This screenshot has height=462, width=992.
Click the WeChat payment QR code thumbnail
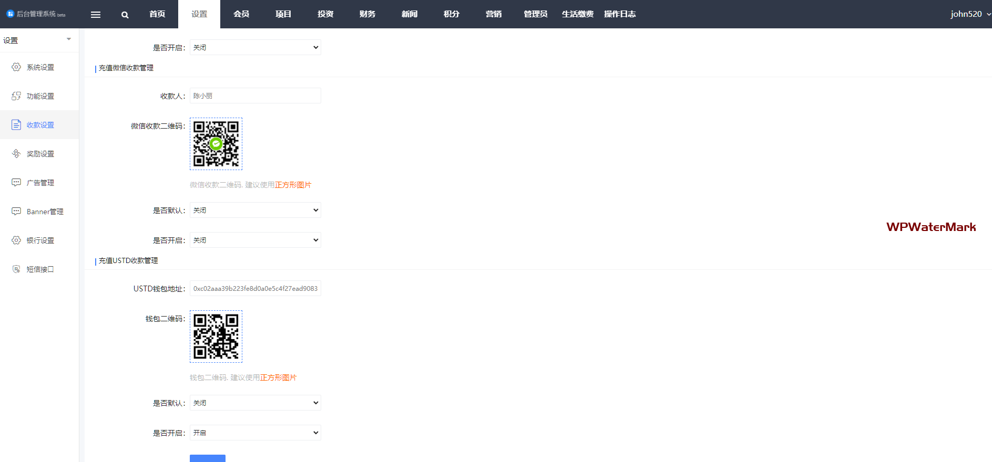point(216,144)
